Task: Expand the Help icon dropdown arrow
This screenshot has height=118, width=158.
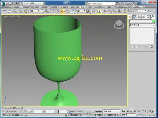Action: [x=136, y=3]
